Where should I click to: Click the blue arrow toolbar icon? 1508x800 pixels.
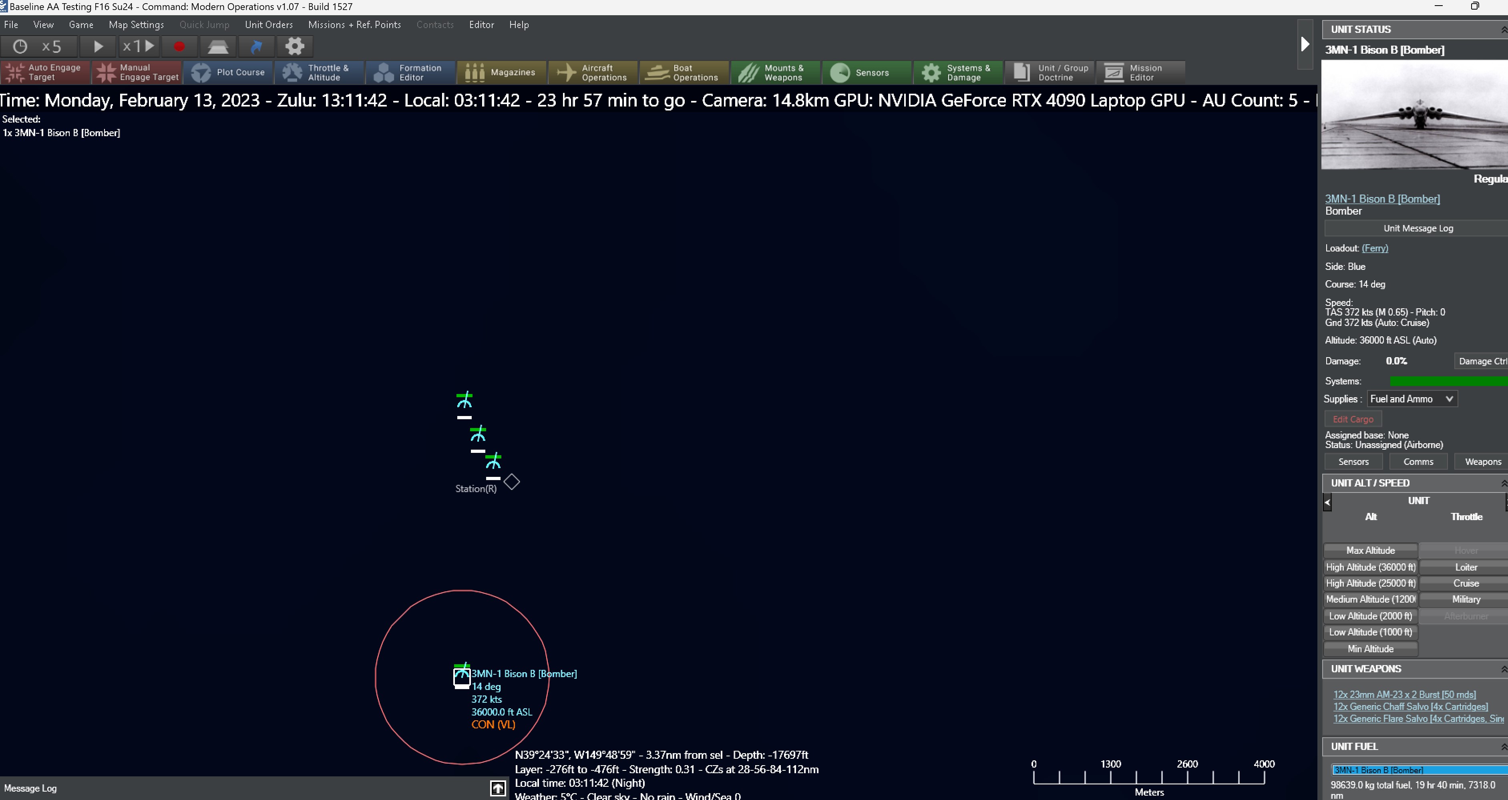pyautogui.click(x=256, y=46)
